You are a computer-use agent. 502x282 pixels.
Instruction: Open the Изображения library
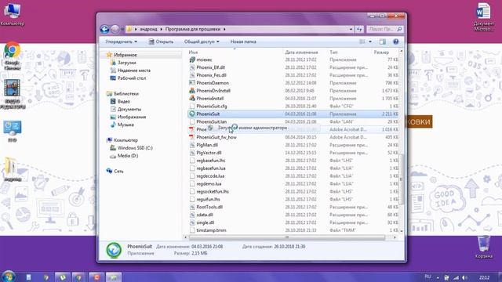132,117
